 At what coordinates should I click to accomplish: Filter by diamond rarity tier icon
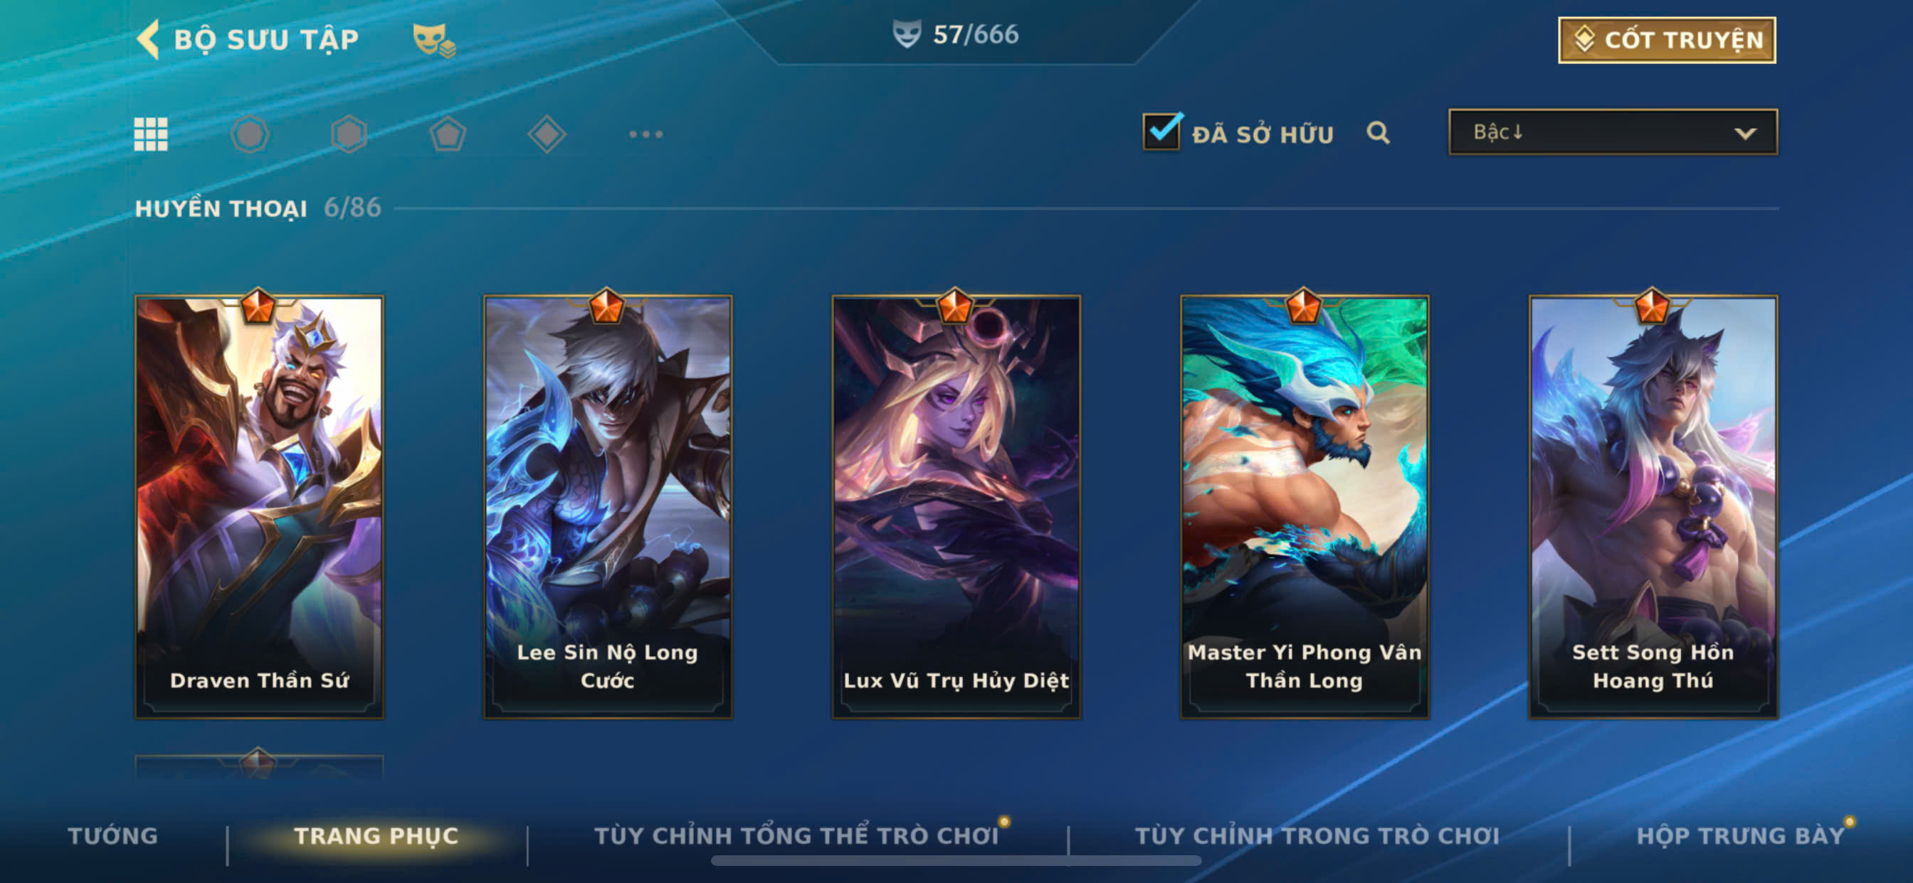click(547, 134)
